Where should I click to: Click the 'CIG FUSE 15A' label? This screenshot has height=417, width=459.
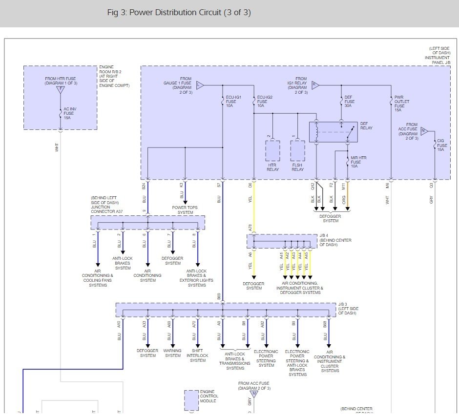click(x=442, y=145)
